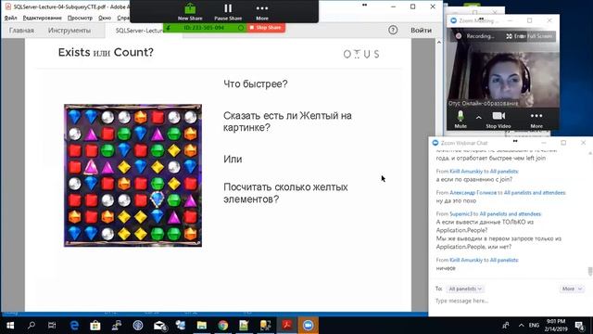593x334 pixels.
Task: Click the Zoom icon in Webinar Chat title
Action: pos(435,143)
